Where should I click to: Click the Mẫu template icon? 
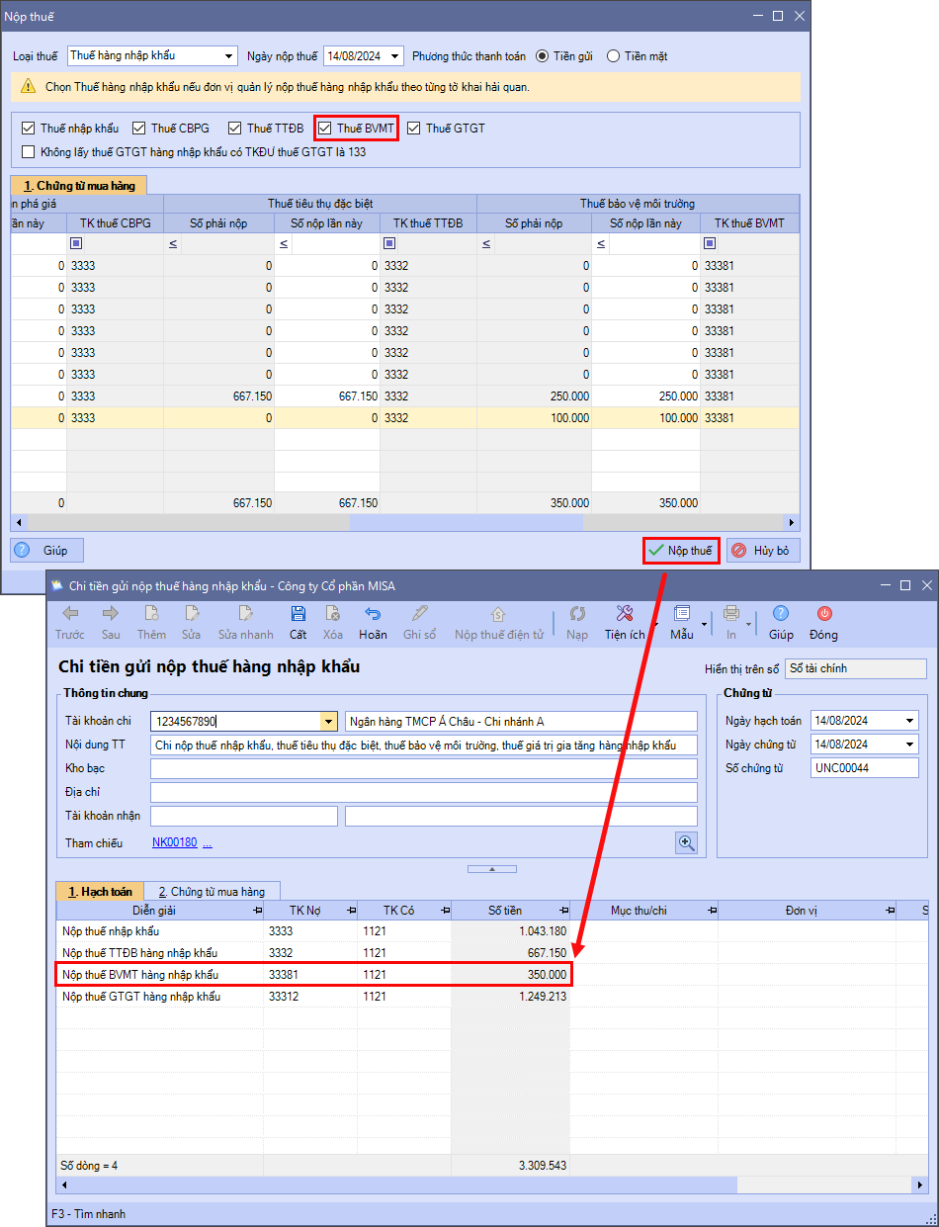point(682,614)
